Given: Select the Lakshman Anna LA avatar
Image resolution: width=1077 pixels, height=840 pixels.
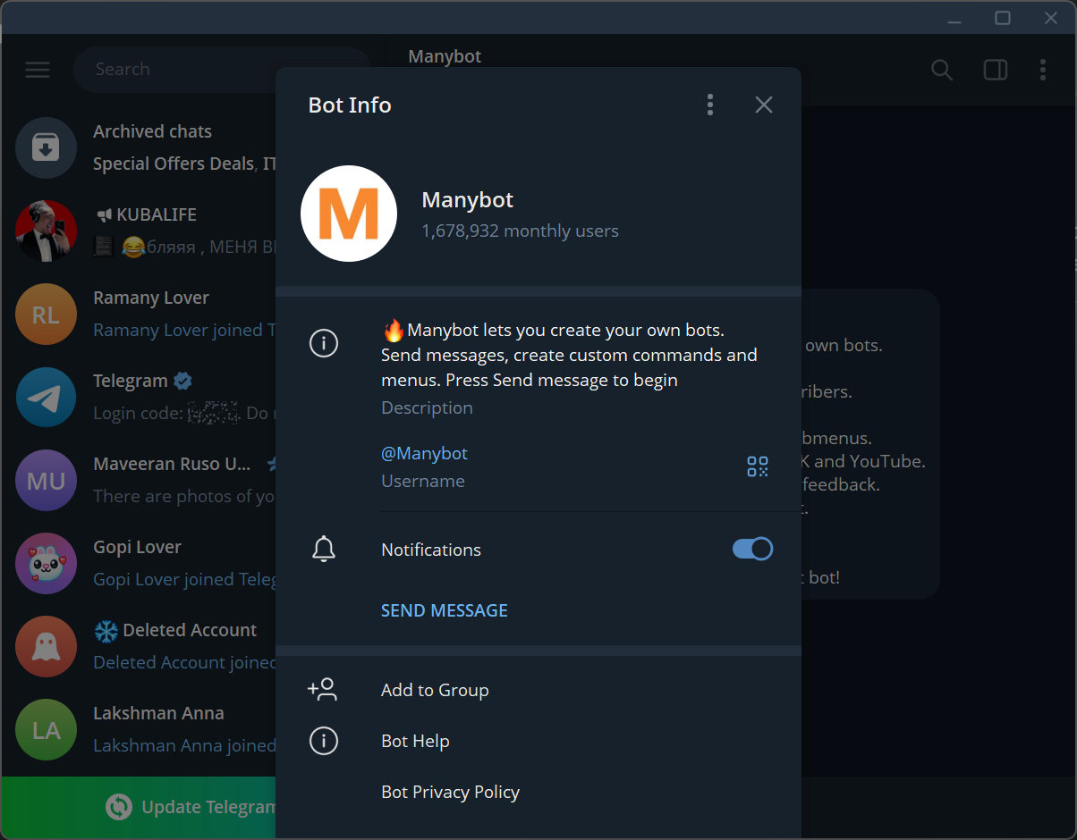Looking at the screenshot, I should (x=46, y=729).
